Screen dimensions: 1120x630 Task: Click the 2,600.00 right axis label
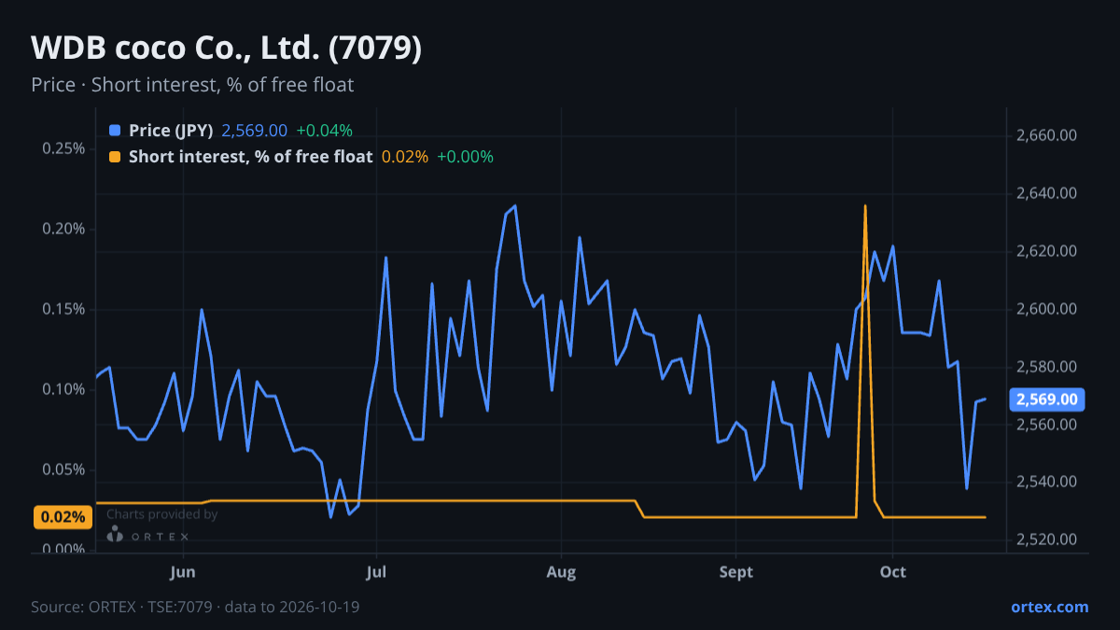click(x=1046, y=309)
